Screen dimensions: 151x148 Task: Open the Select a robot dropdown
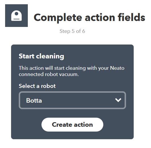pyautogui.click(x=72, y=100)
